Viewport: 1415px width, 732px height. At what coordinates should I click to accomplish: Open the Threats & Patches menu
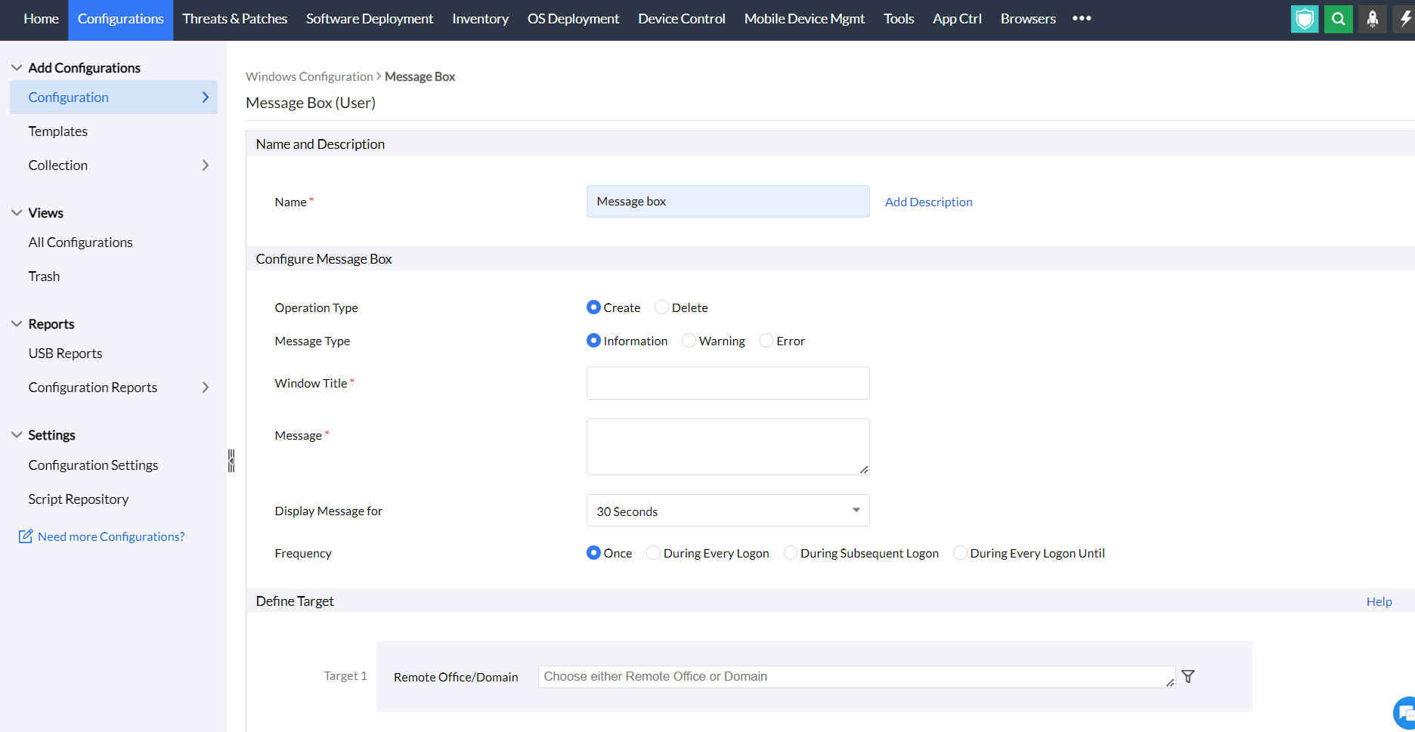point(234,18)
